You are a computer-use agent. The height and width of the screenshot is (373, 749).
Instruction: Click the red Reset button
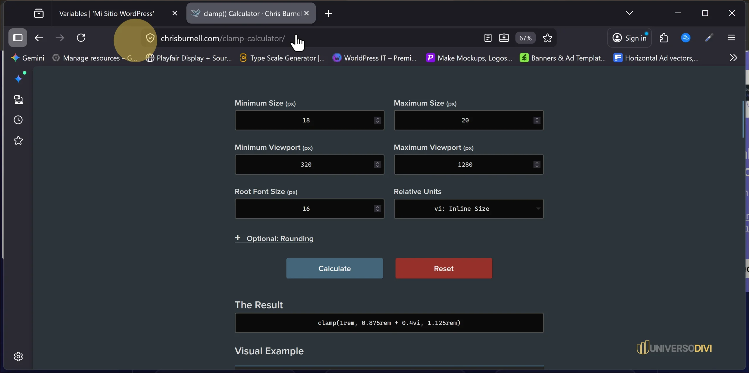click(x=444, y=268)
